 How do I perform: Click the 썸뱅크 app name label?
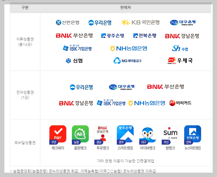170,148
